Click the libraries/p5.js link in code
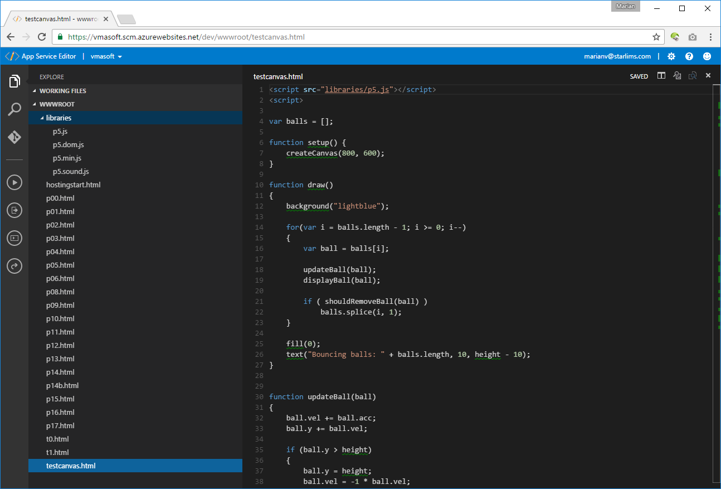 click(x=357, y=90)
